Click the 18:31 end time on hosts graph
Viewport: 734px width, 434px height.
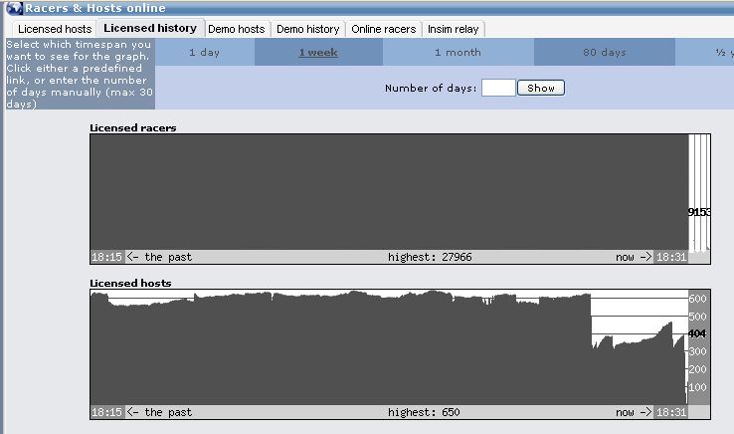(x=670, y=412)
